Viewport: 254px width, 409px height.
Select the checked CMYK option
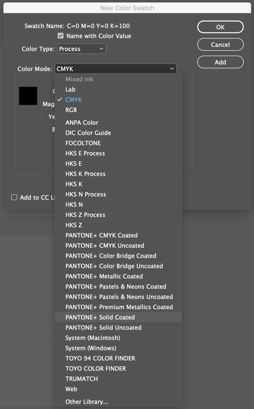pos(73,99)
